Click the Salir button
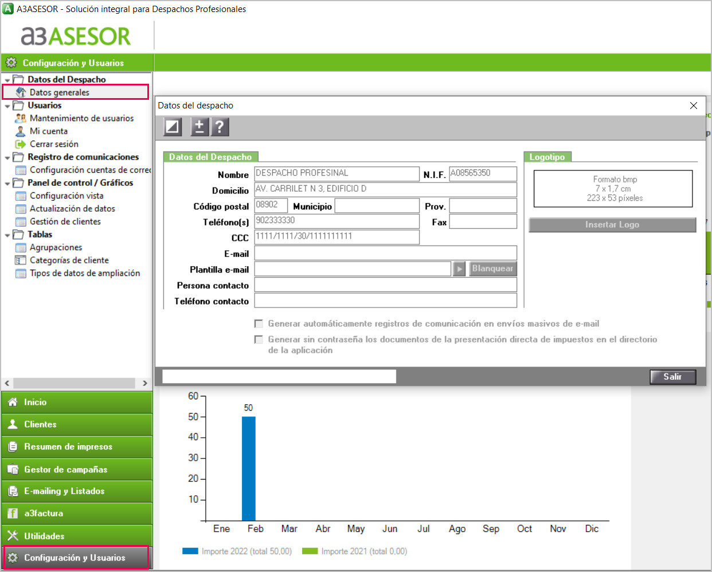The width and height of the screenshot is (712, 572). point(673,377)
